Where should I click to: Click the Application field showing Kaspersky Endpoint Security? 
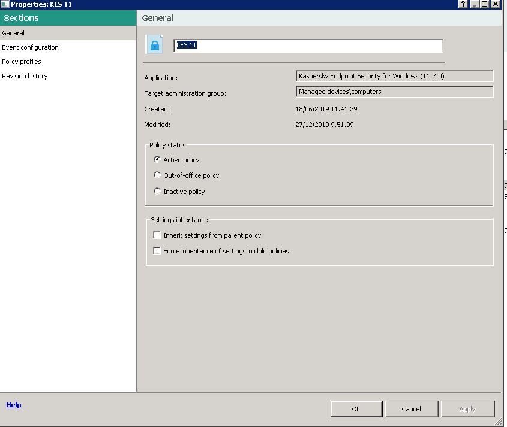394,76
